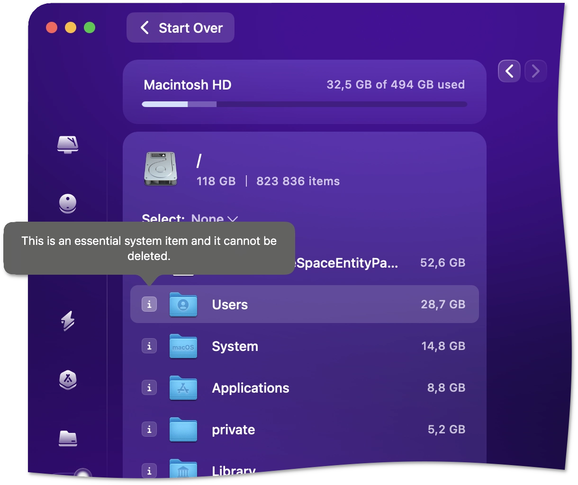Click the "Users" folder name
The image size is (578, 485).
click(x=230, y=305)
